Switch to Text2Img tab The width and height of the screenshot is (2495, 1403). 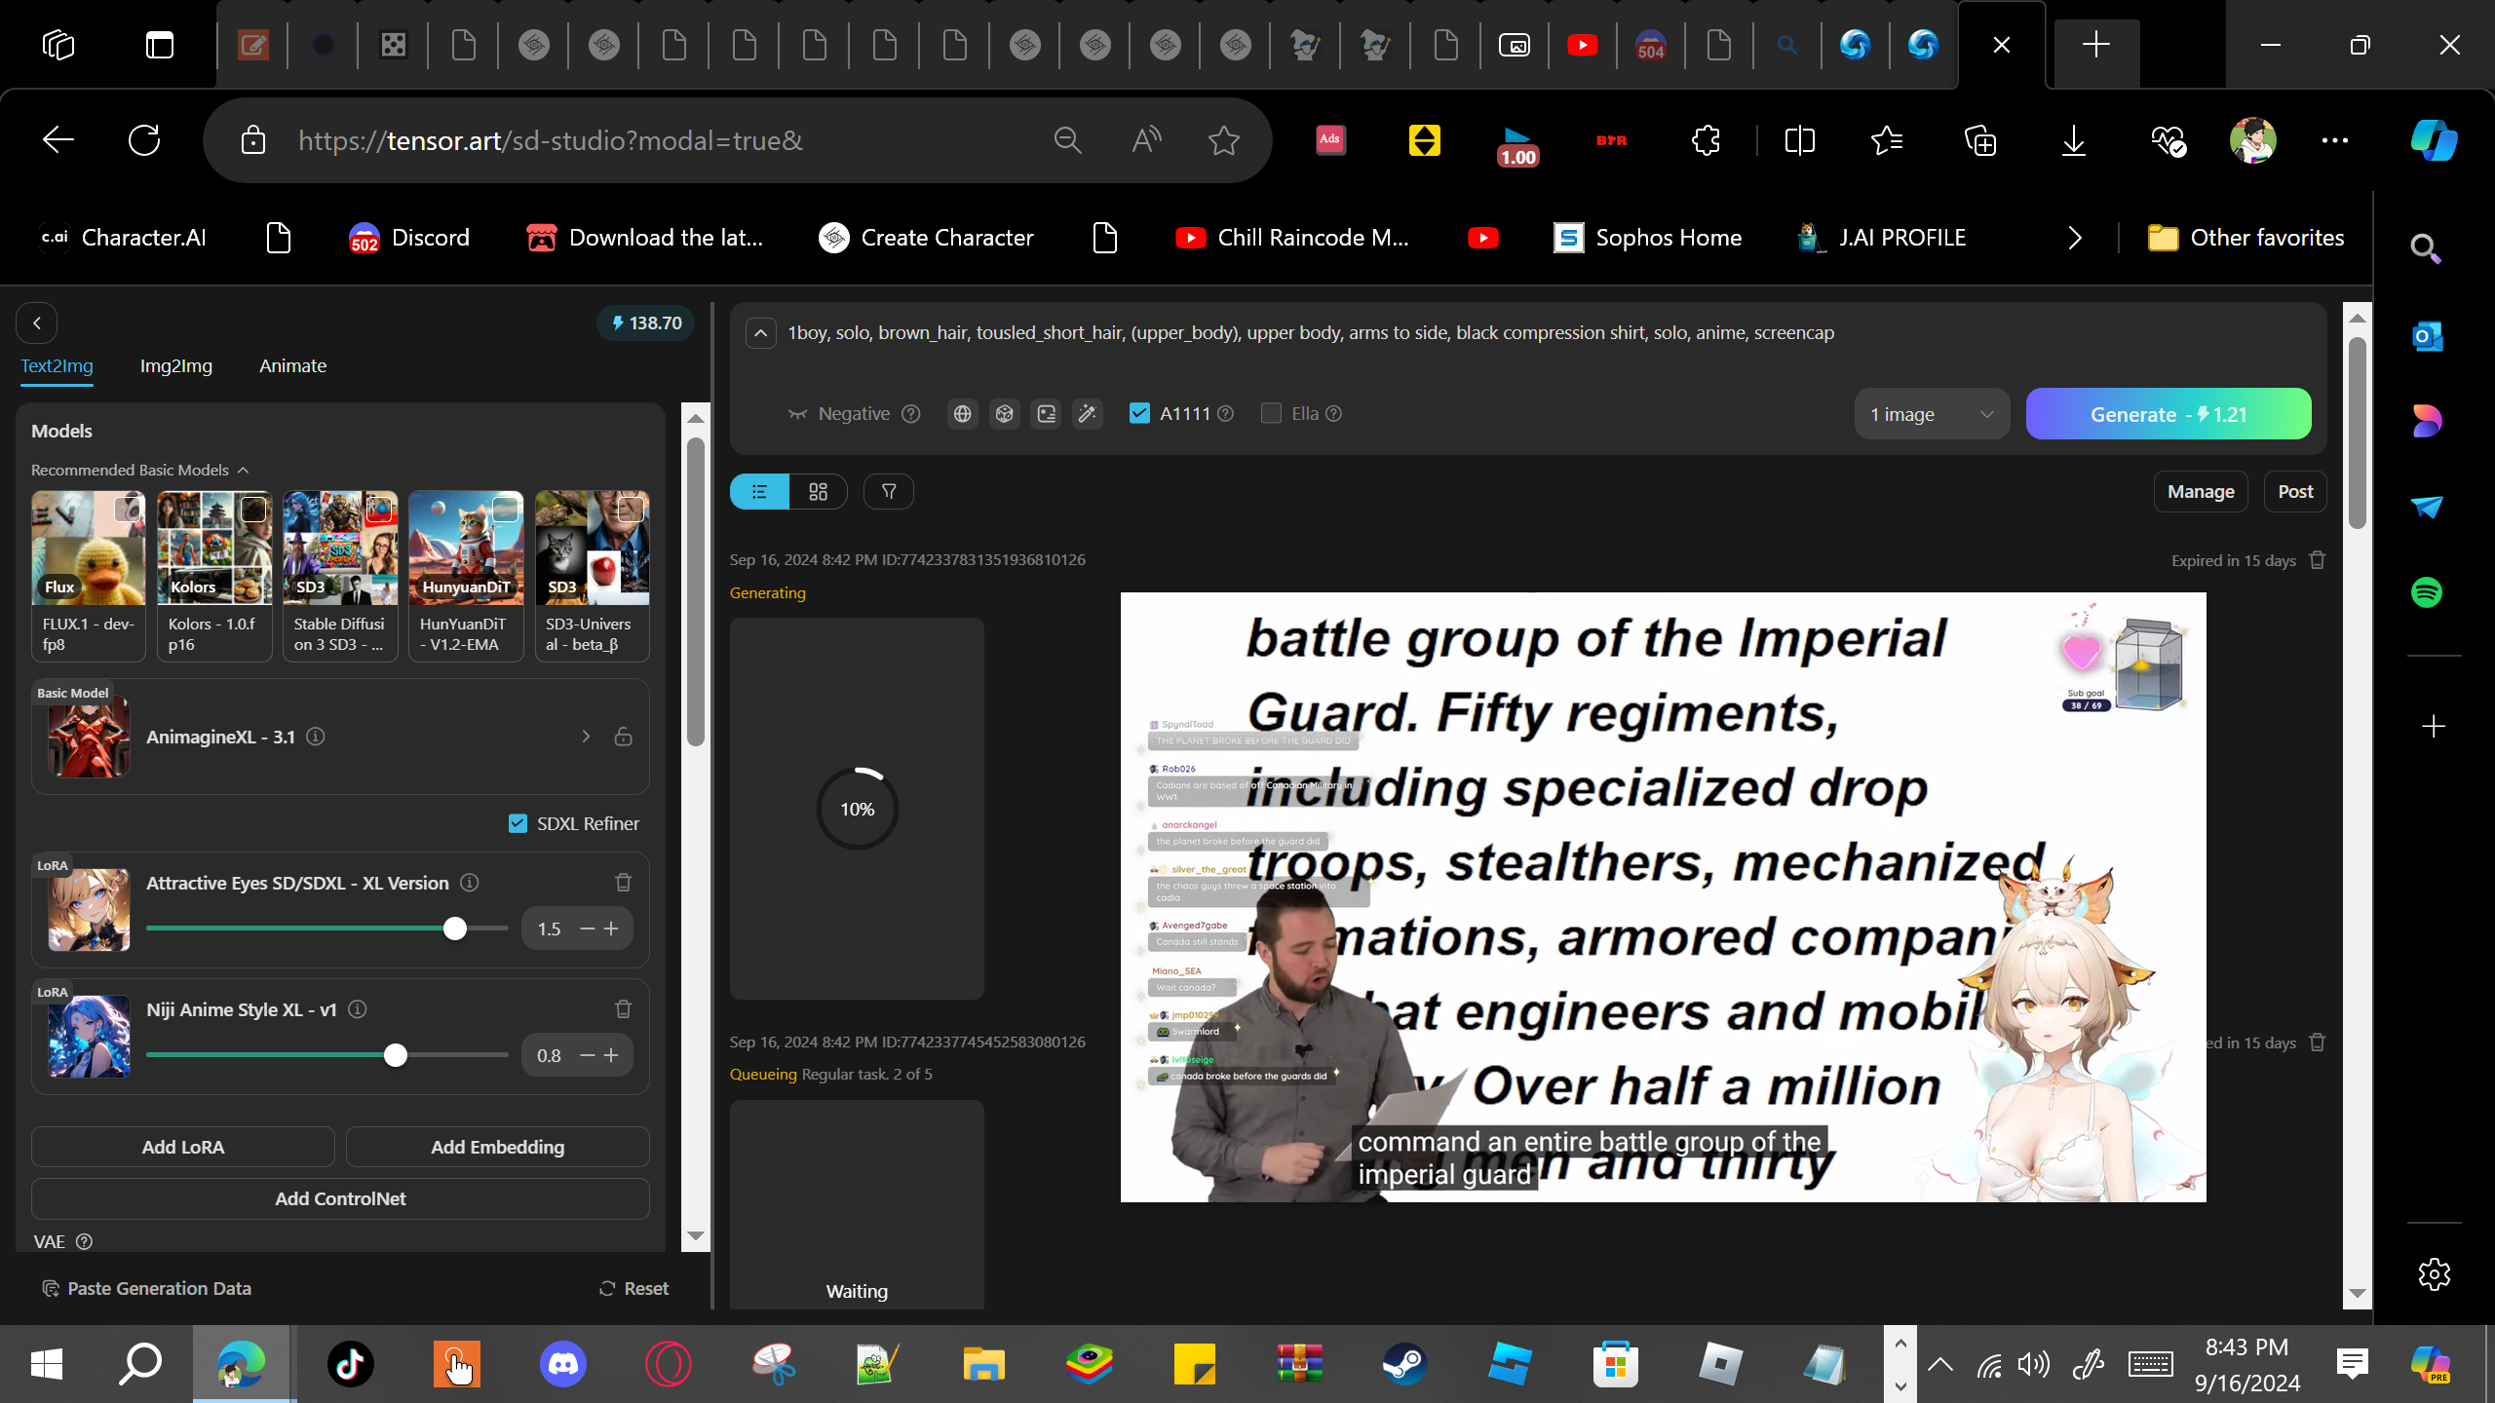click(x=58, y=366)
